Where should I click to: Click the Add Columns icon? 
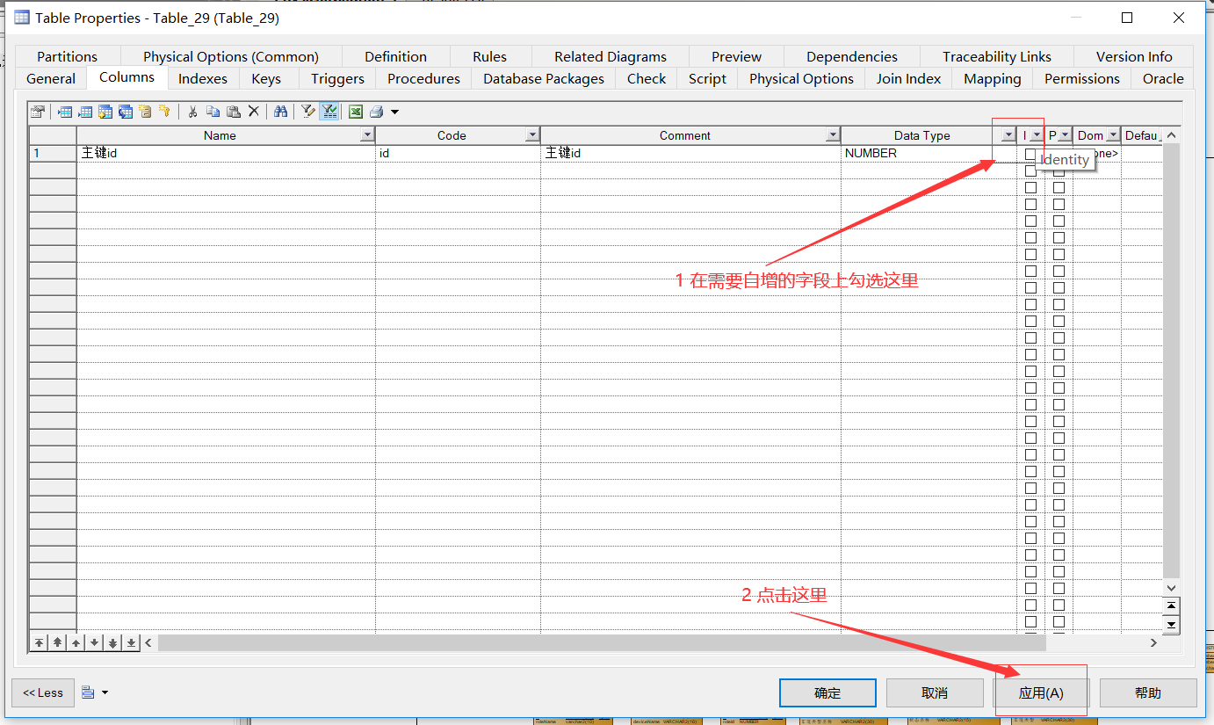coord(105,112)
